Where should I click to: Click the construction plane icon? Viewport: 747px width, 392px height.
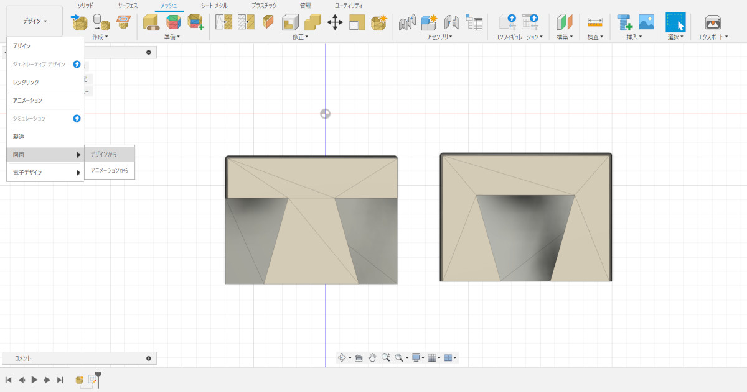point(564,22)
